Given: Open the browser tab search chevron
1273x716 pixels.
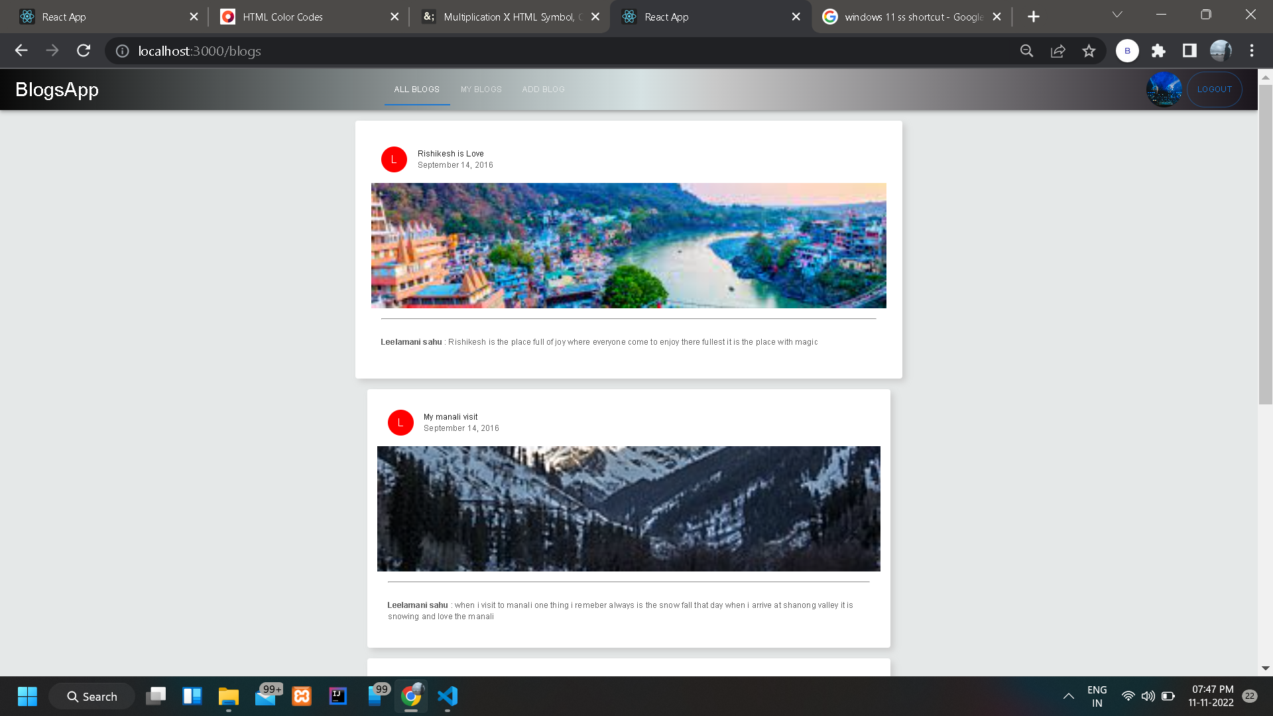Looking at the screenshot, I should [1118, 14].
